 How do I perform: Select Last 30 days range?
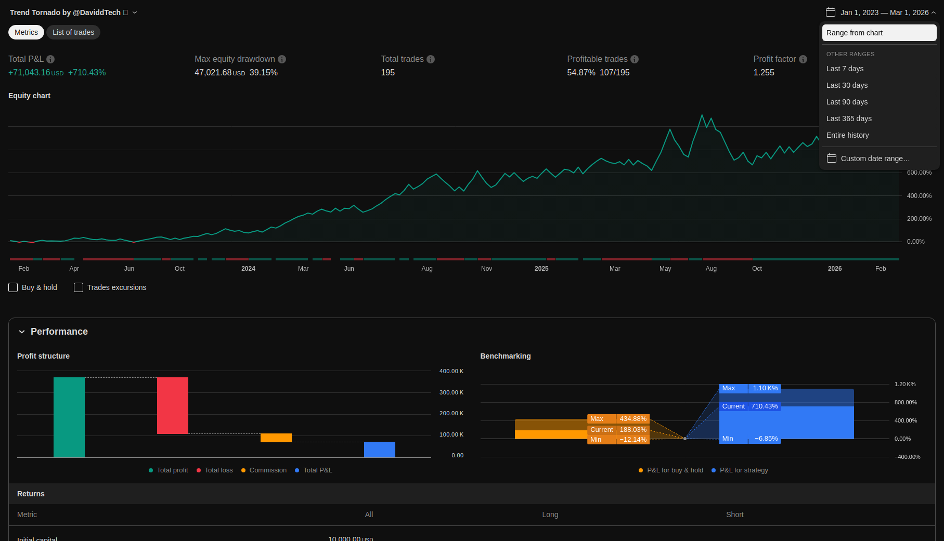coord(847,85)
